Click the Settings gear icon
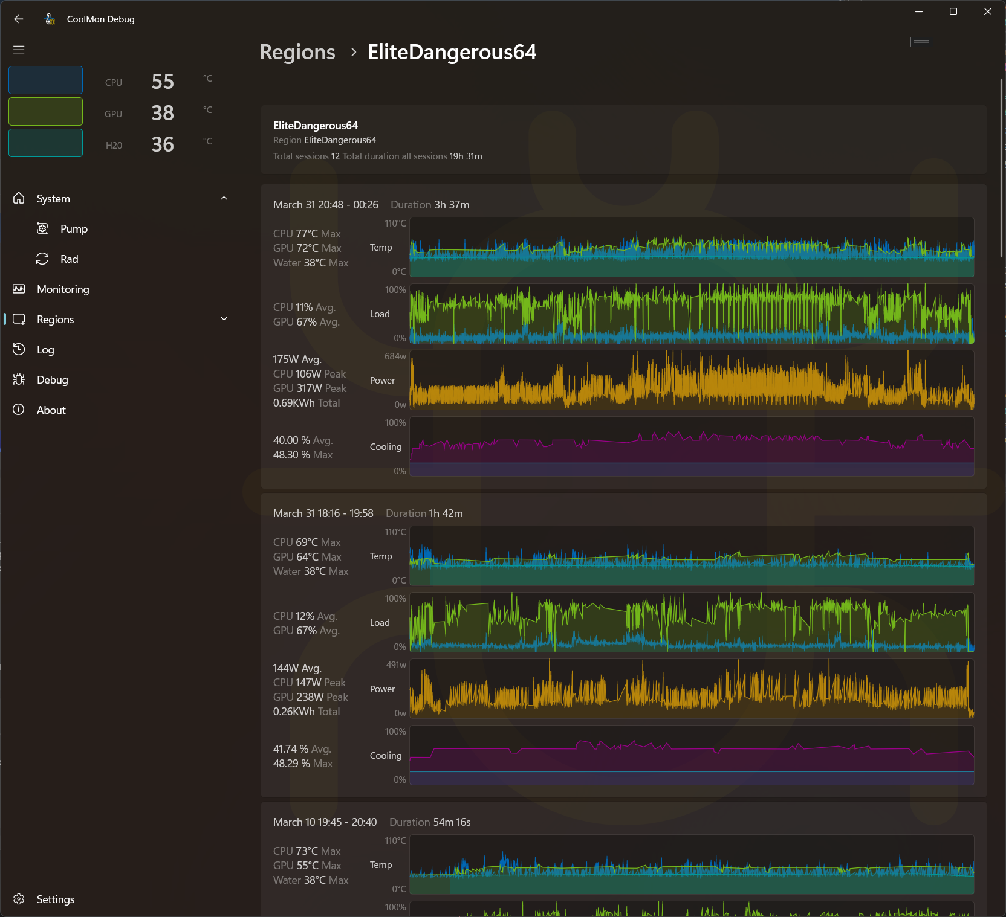 coord(19,899)
